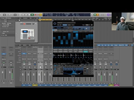Toggle the Loop checkbox in region inspector
134x100 pixels.
(x=8, y=22)
